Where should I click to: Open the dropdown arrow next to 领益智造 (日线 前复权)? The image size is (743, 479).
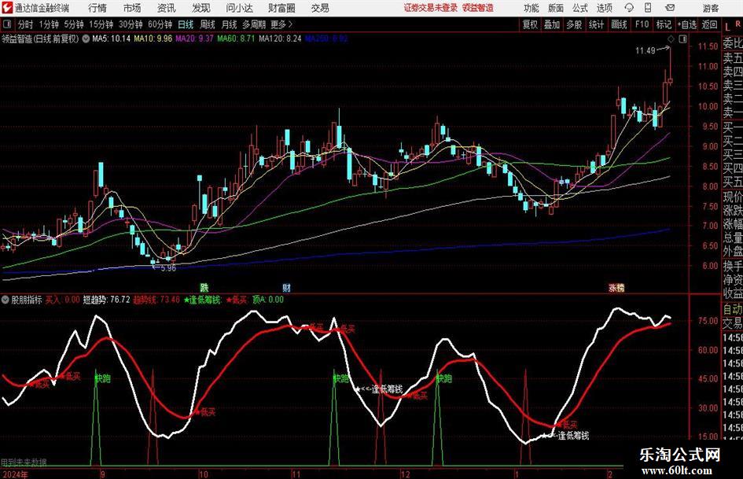86,39
